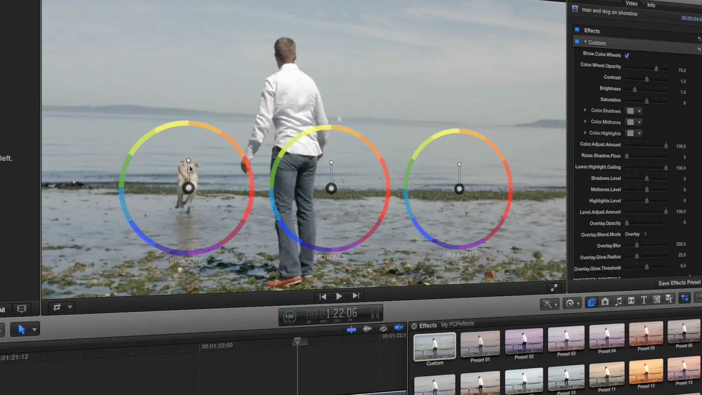
Task: Click the Inspector toggle icon
Action: click(684, 298)
